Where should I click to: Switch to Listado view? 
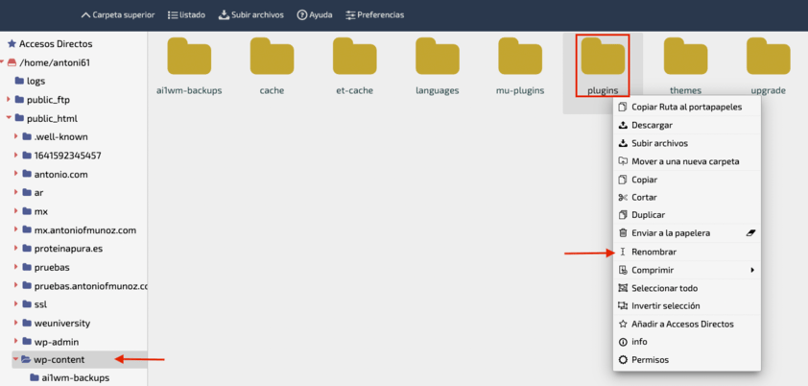click(186, 15)
